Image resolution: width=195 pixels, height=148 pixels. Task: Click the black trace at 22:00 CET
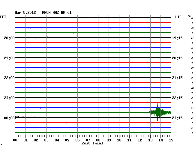click(x=93, y=78)
